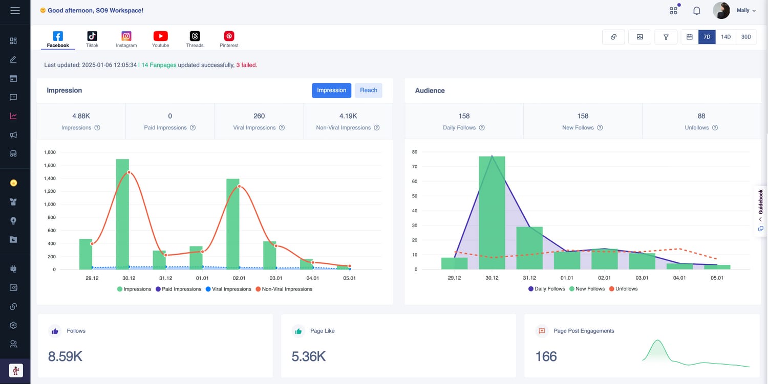Click info icon next to Paid Impressions
Image resolution: width=768 pixels, height=384 pixels.
click(193, 128)
